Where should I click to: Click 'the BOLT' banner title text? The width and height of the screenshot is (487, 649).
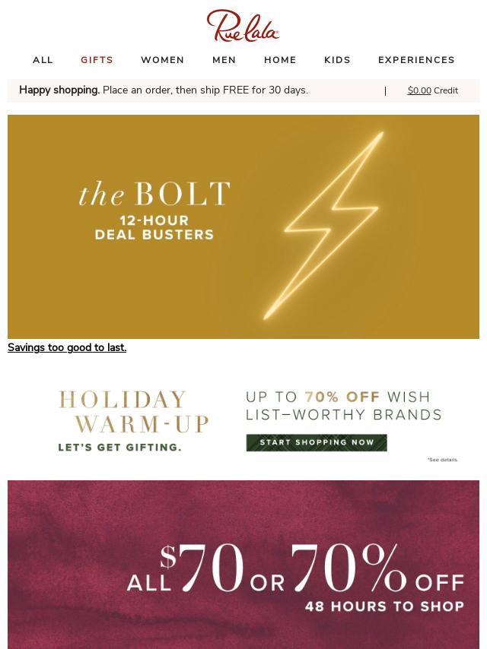click(154, 195)
